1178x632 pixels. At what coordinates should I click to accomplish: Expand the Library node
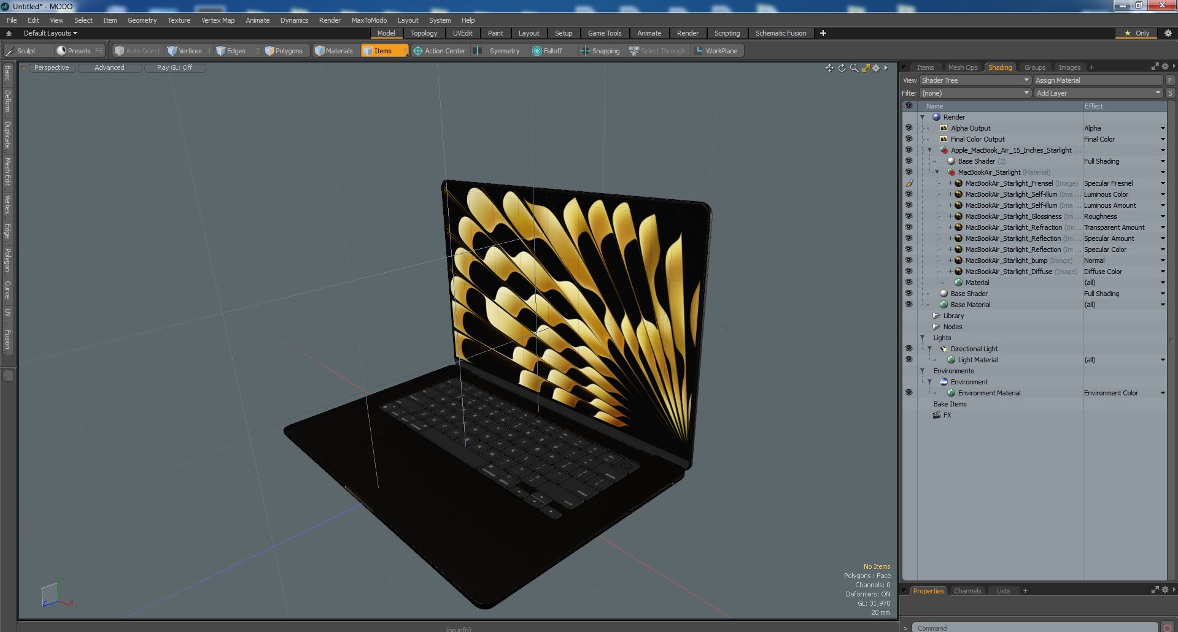click(x=936, y=316)
